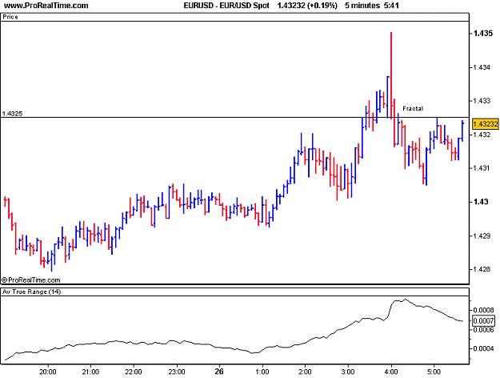The width and height of the screenshot is (500, 378).
Task: Click the 1.433 price axis label
Action: (x=482, y=101)
